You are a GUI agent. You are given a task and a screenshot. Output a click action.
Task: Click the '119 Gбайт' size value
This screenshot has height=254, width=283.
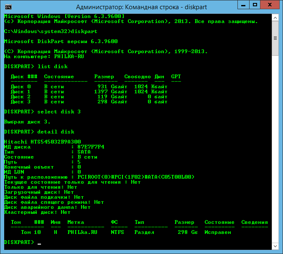[x=112, y=97]
